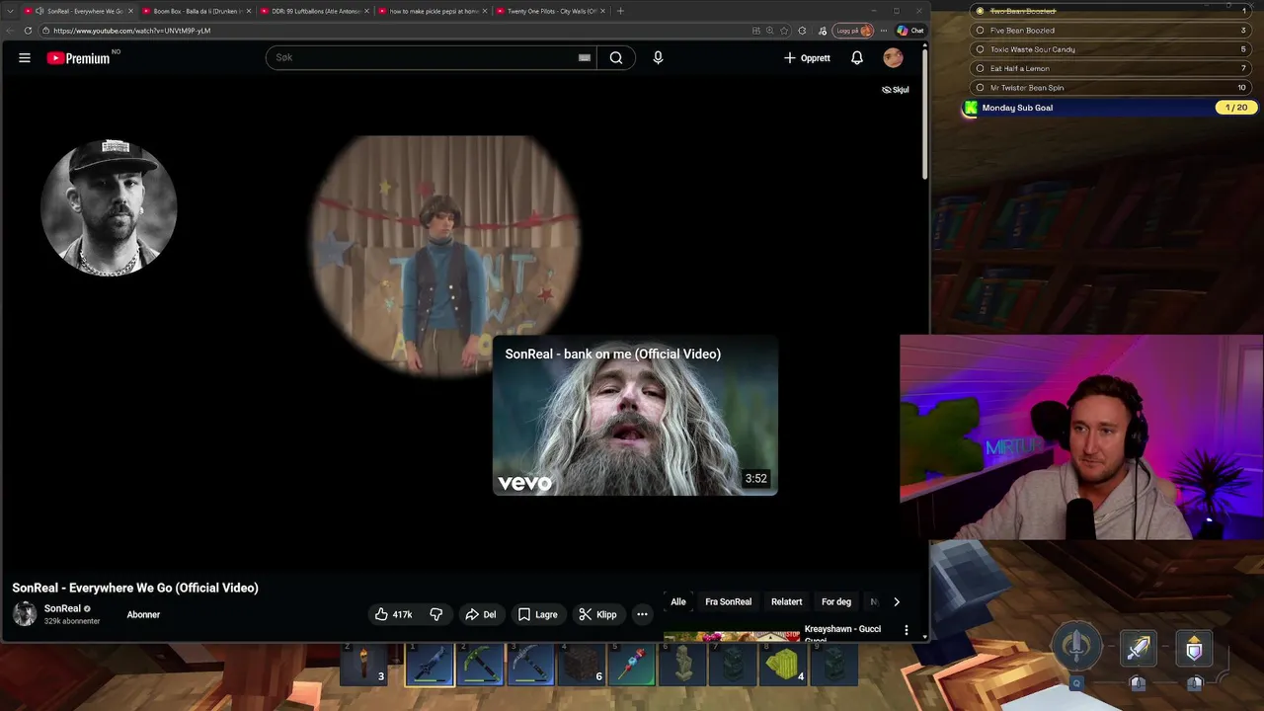Click SonReal portrait on end screen
The width and height of the screenshot is (1264, 711).
tap(109, 207)
